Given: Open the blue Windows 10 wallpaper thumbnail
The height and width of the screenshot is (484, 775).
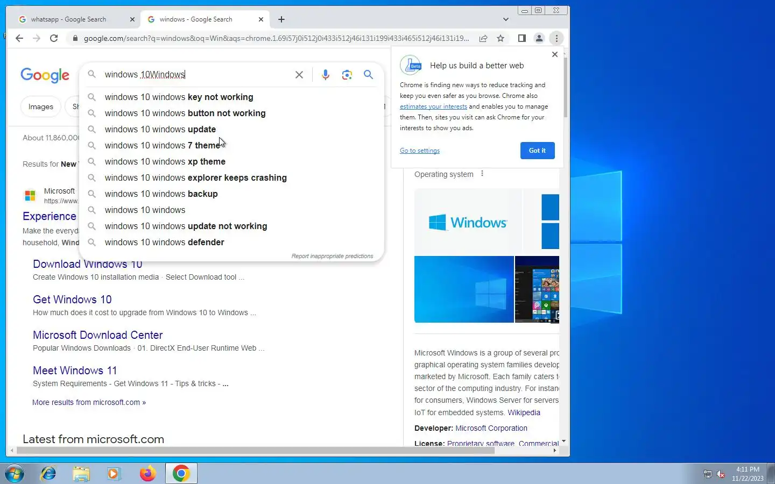Looking at the screenshot, I should [464, 289].
